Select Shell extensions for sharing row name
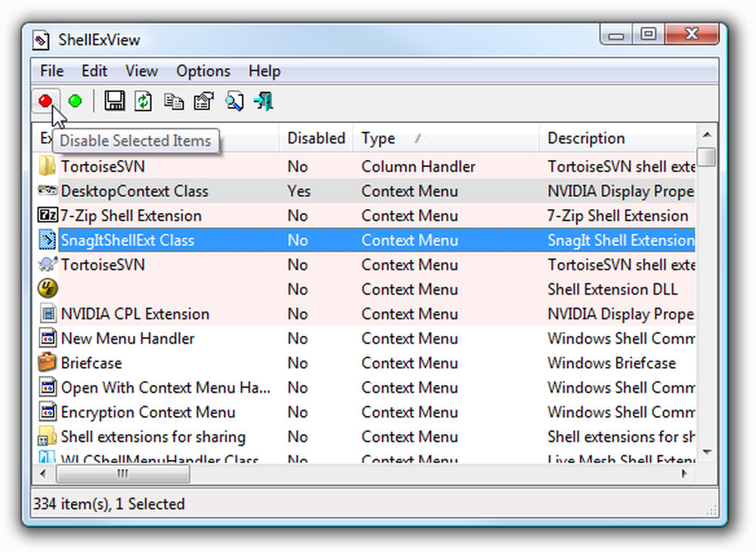Image resolution: width=756 pixels, height=552 pixels. pyautogui.click(x=153, y=437)
